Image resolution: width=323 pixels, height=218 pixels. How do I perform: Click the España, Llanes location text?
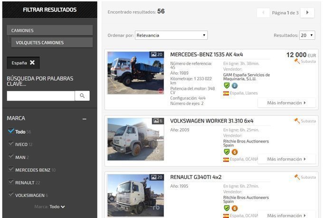[244, 93]
